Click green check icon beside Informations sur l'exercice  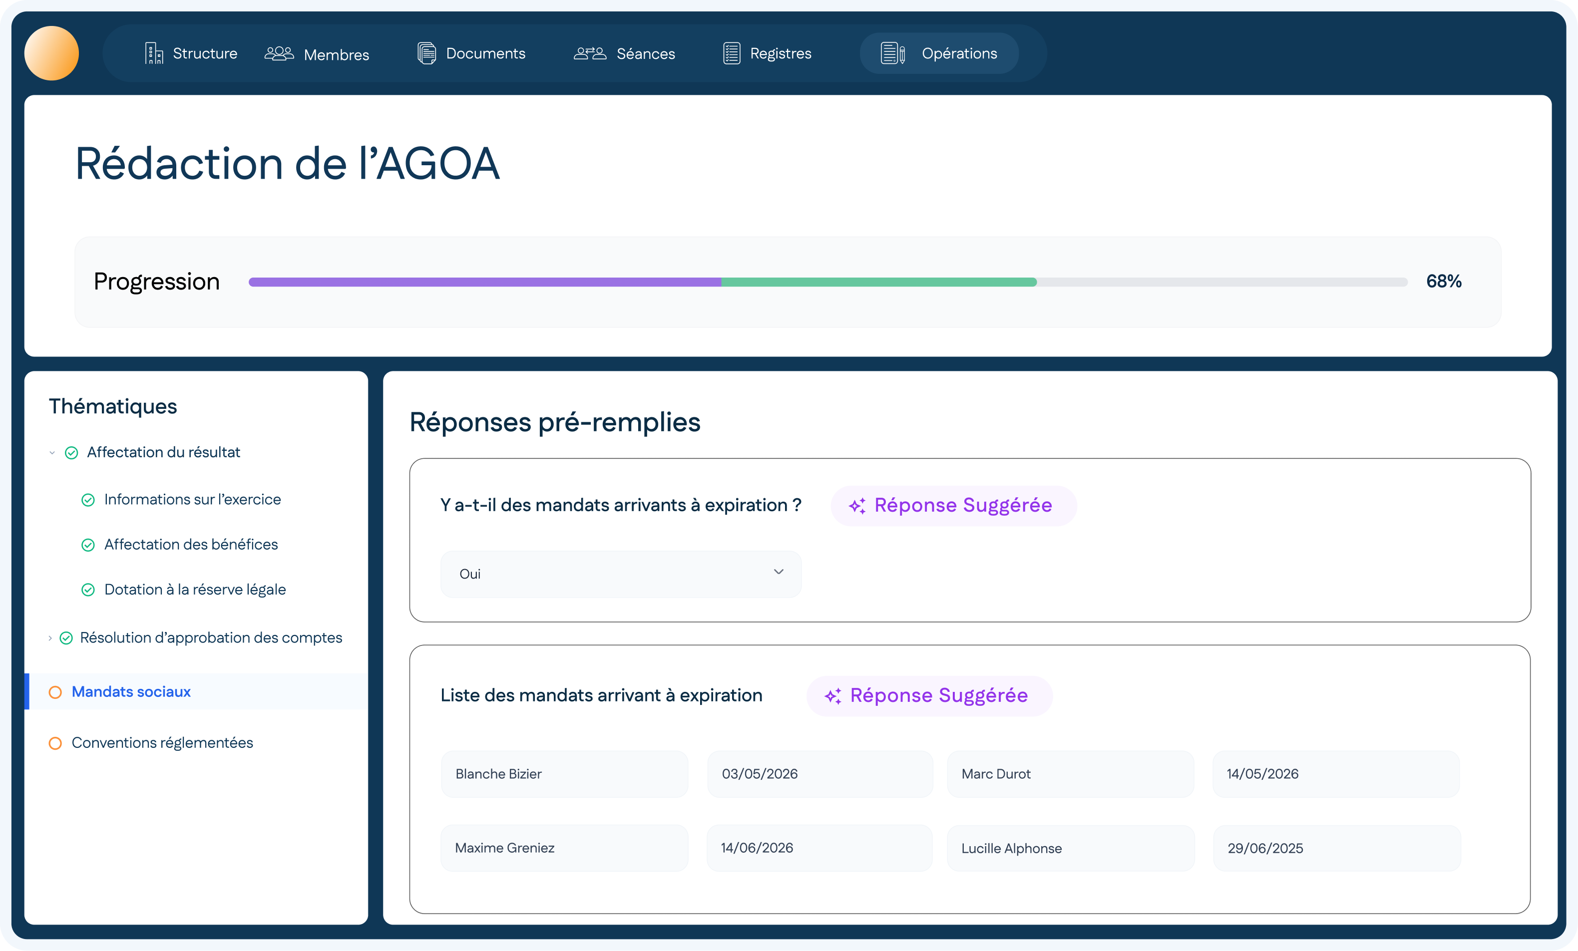coord(88,500)
